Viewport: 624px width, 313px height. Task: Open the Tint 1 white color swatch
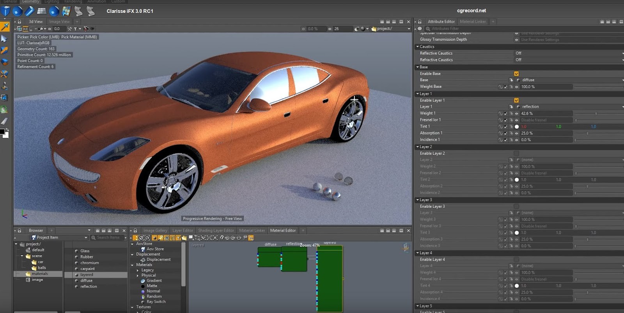click(x=517, y=127)
